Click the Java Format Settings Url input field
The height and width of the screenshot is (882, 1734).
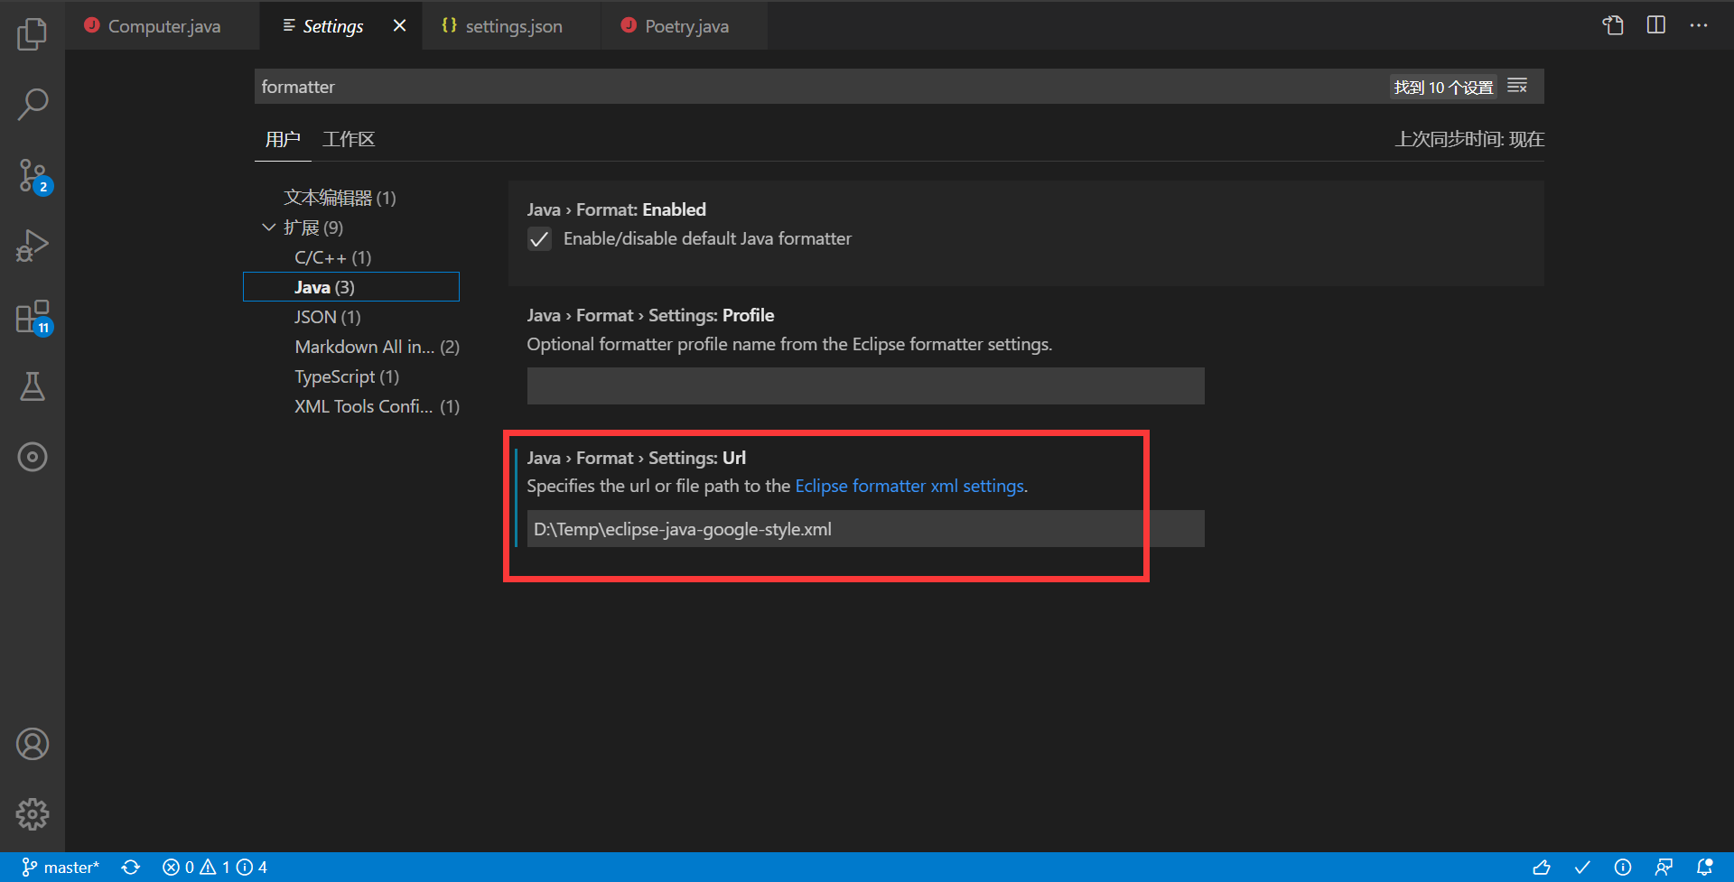click(865, 529)
